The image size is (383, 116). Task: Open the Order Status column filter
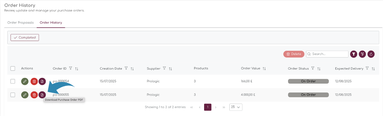(x=313, y=69)
